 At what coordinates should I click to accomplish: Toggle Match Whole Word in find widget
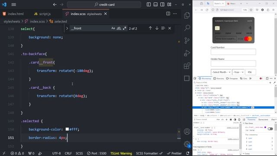click(119, 28)
